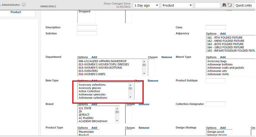Click the Subclass input field
Viewport: 256px width, 137px height.
coord(87,34)
